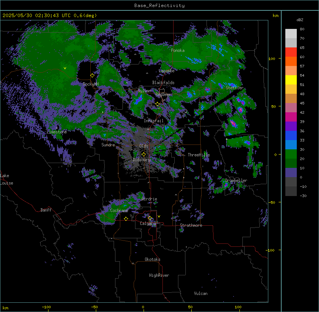Click the Stettler city label
Viewport: 319px width, 312px height.
[x=235, y=88]
